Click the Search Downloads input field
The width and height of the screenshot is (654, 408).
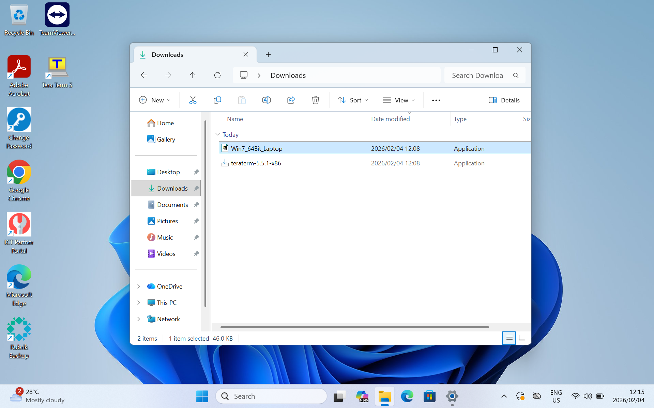(x=477, y=75)
